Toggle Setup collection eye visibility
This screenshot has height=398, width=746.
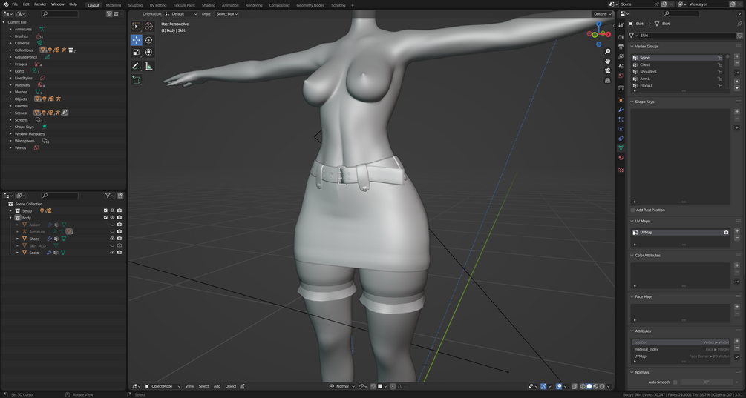[113, 210]
